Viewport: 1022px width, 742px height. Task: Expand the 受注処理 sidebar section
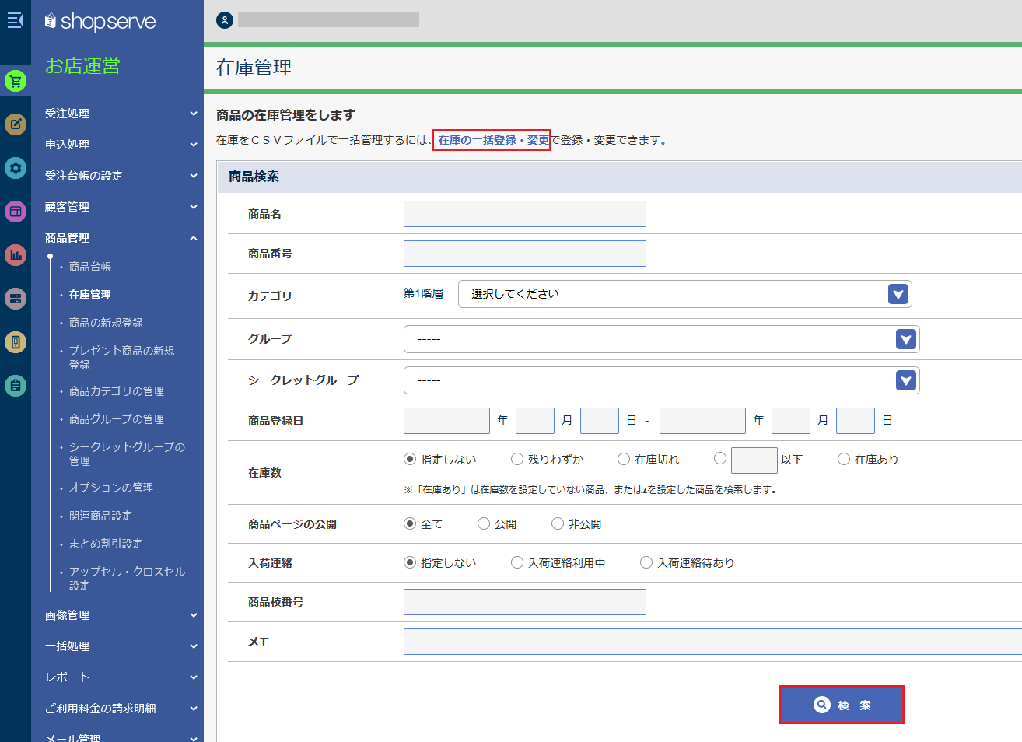pyautogui.click(x=117, y=114)
